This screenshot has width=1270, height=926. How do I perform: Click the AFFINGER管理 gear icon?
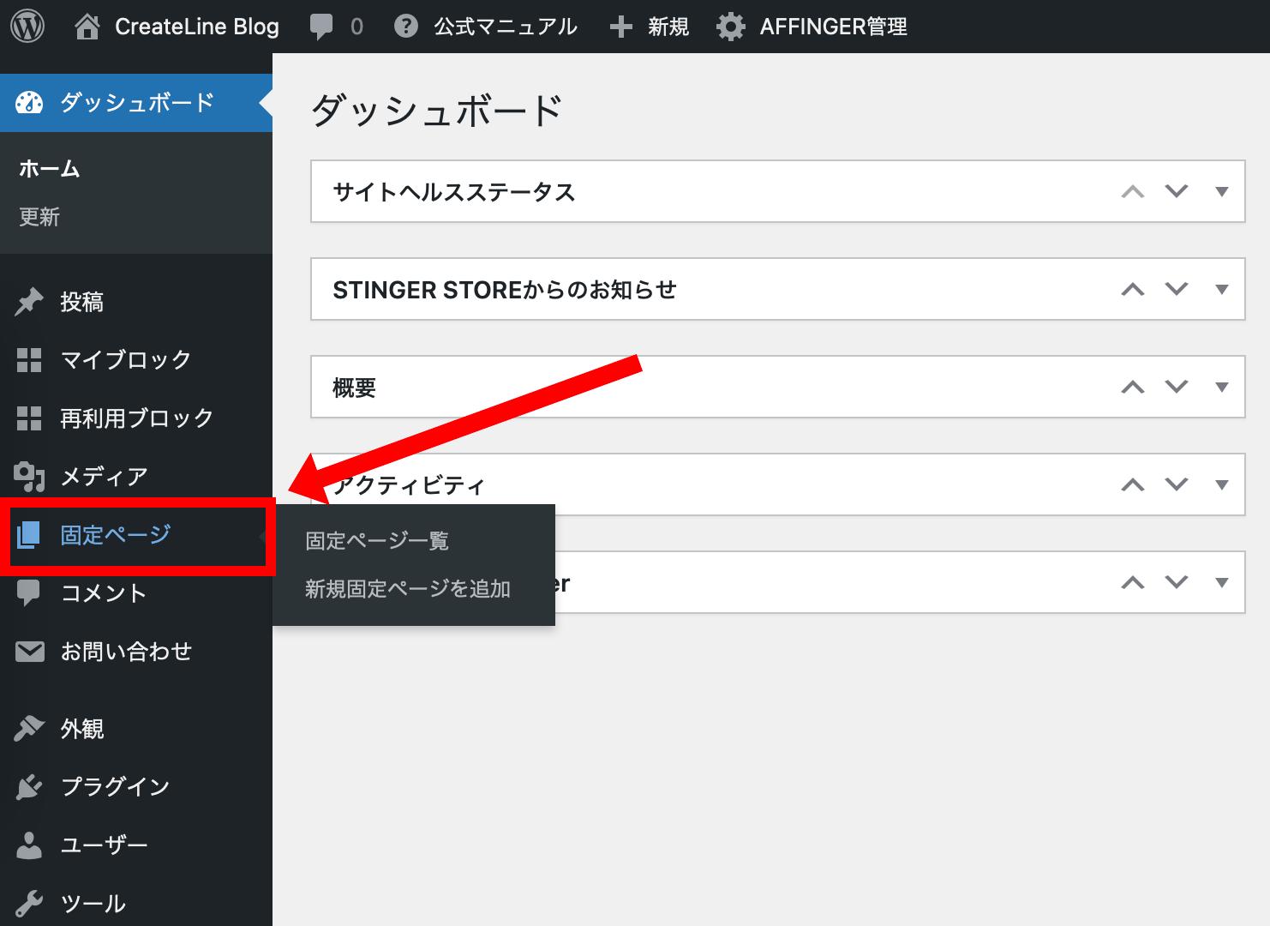730,26
